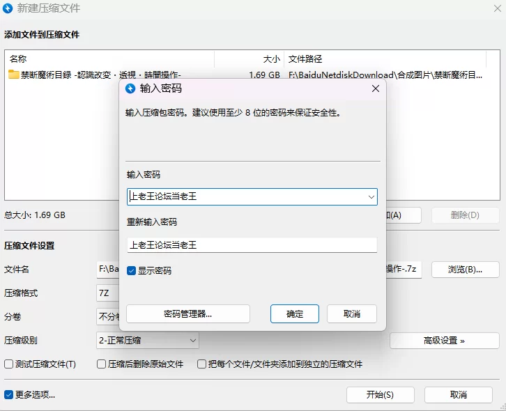The image size is (506, 411).
Task: Open the 压缩级别 dropdown showing 2-正常压缩
Action: click(x=148, y=341)
